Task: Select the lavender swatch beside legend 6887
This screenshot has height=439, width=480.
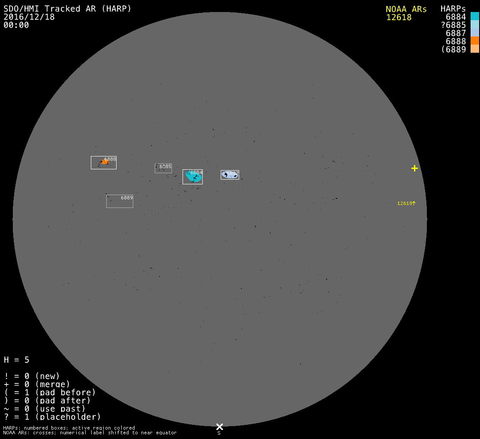Action: tap(474, 33)
